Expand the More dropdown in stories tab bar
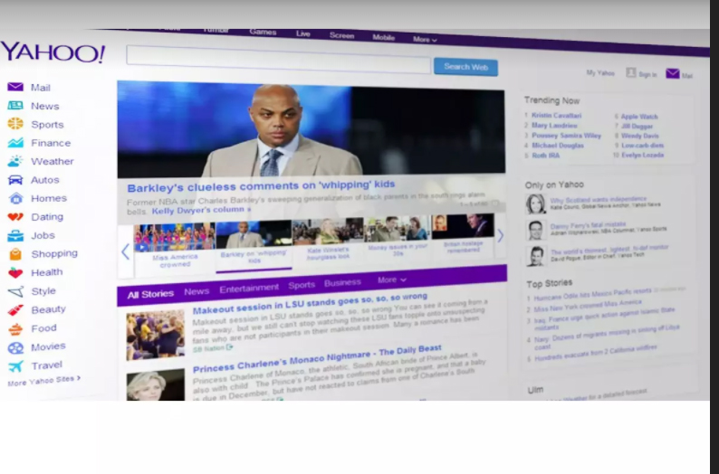 (x=391, y=280)
